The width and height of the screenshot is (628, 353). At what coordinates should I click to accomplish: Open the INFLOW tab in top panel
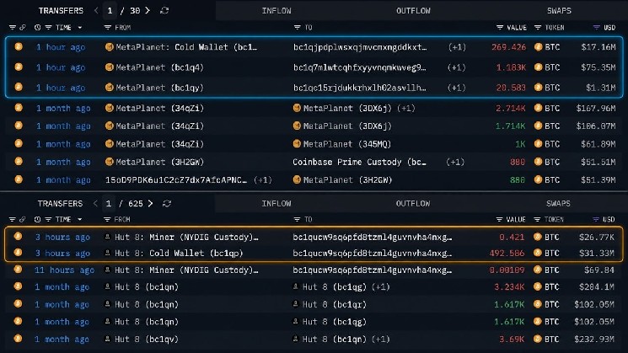pyautogui.click(x=276, y=11)
